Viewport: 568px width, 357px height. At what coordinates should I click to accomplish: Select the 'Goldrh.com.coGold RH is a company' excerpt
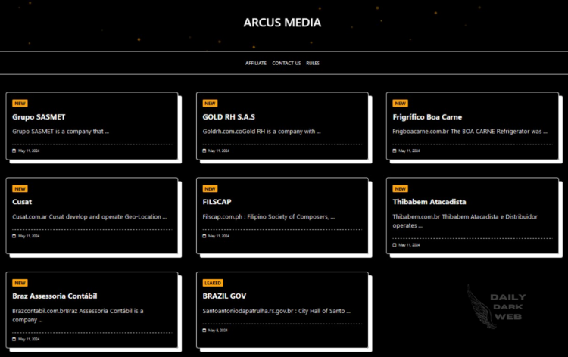pyautogui.click(x=261, y=132)
